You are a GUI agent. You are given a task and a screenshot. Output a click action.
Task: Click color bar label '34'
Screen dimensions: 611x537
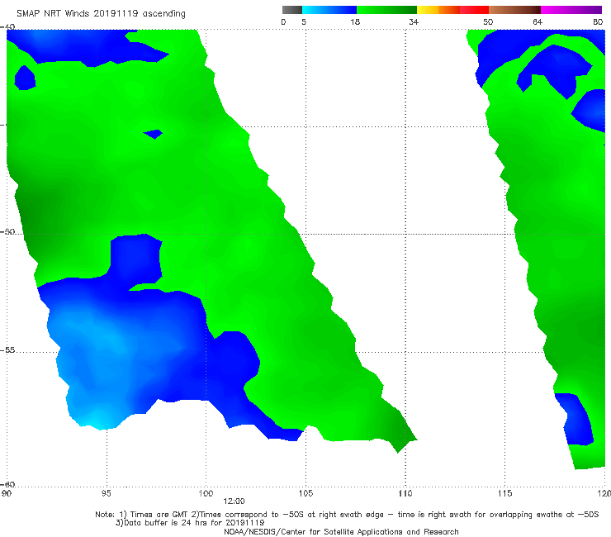pyautogui.click(x=414, y=22)
